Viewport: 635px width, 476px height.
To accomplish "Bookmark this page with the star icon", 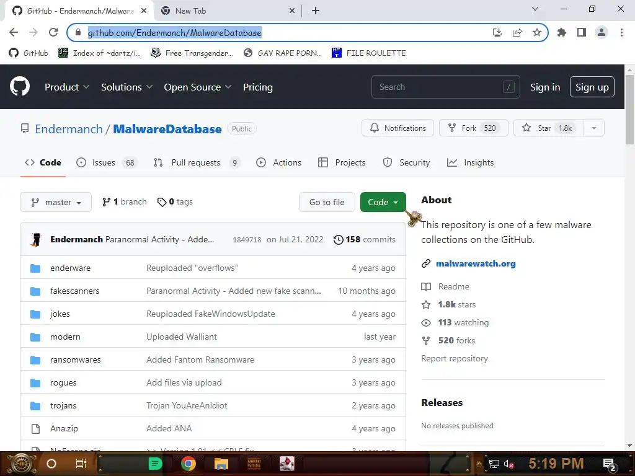I will [536, 32].
